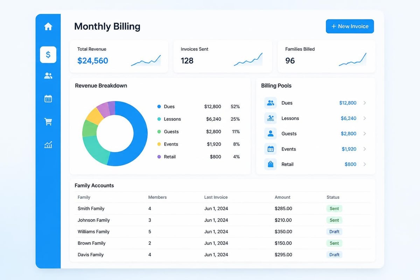Click the Families Billed sparkline chart

pyautogui.click(x=352, y=59)
